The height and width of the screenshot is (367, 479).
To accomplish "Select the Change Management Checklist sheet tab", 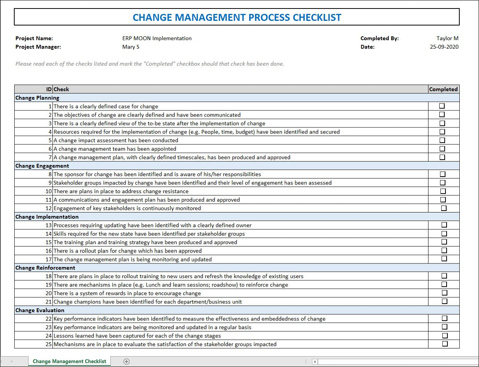I will [69, 361].
